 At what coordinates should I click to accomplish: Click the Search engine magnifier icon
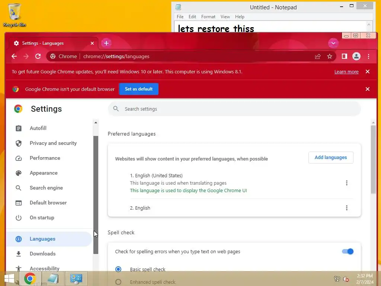coord(19,188)
